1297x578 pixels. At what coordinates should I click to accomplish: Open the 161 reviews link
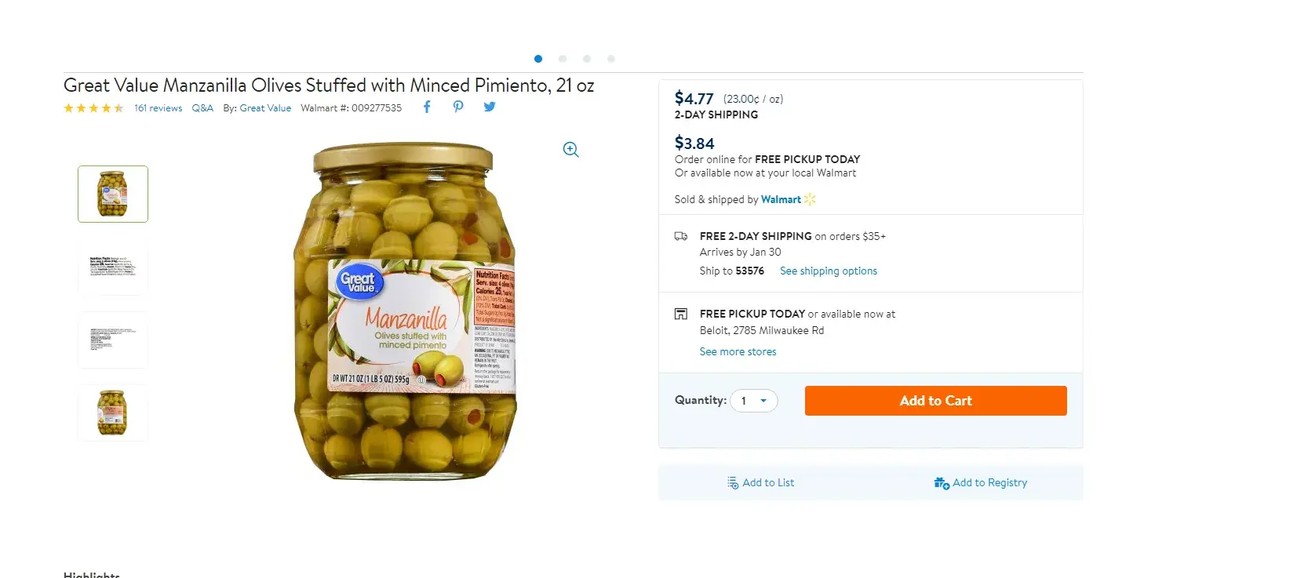(x=158, y=108)
